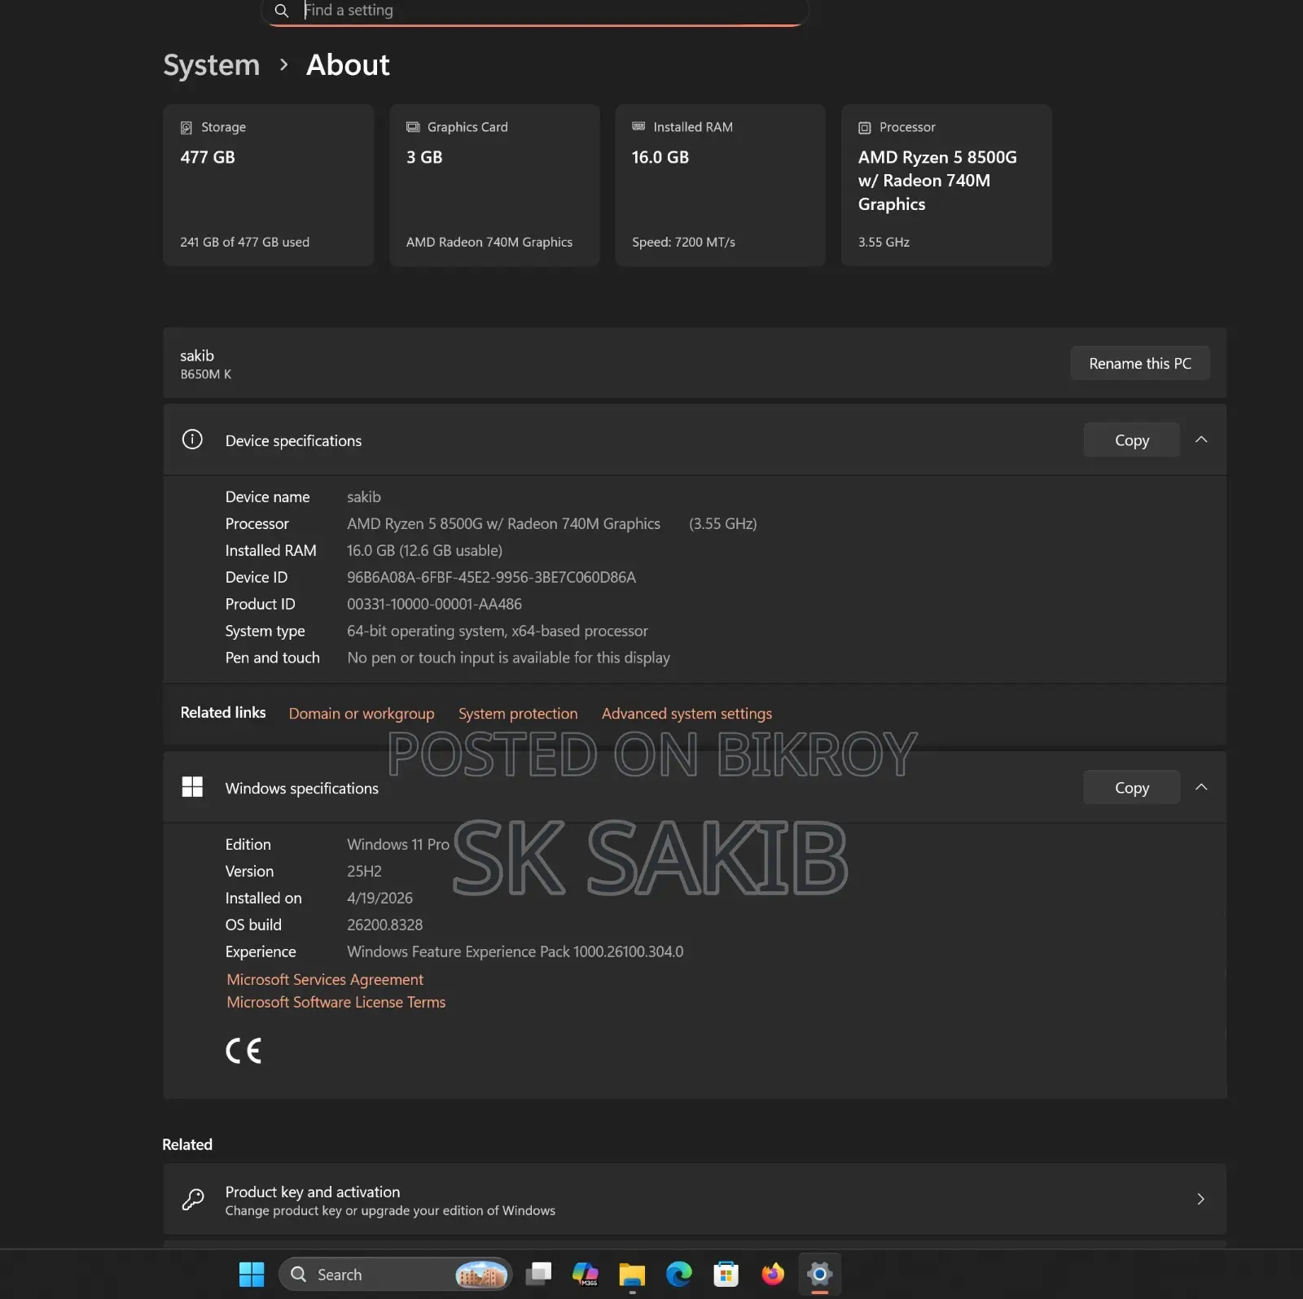This screenshot has width=1303, height=1299.
Task: Open File Explorer from the taskbar
Action: (x=632, y=1274)
